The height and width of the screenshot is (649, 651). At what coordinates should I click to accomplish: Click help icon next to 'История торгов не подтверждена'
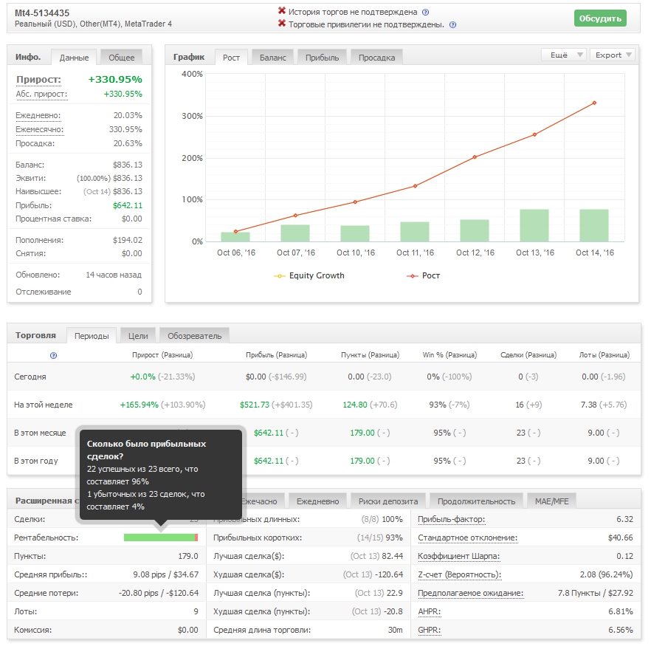click(425, 13)
